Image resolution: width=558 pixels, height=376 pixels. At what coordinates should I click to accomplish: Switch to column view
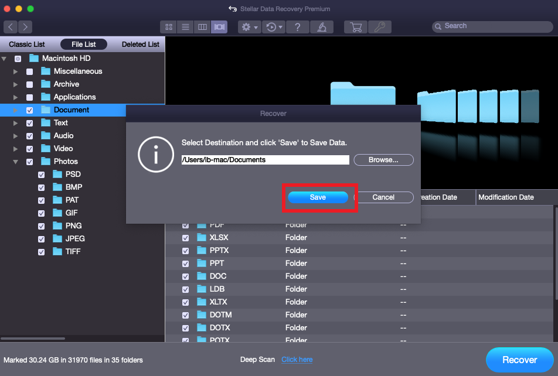tap(202, 27)
